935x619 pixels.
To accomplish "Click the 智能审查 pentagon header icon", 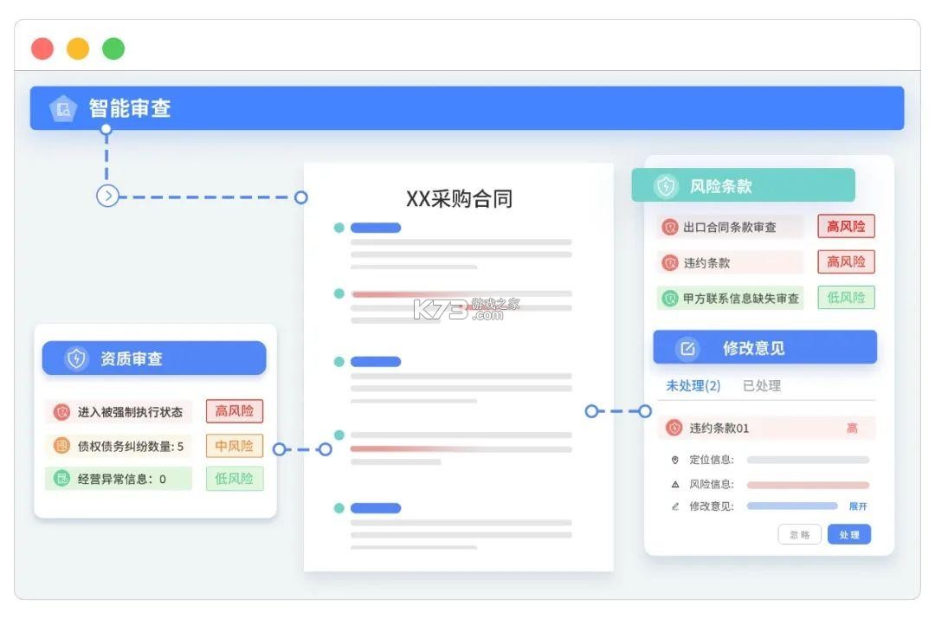I will click(63, 108).
